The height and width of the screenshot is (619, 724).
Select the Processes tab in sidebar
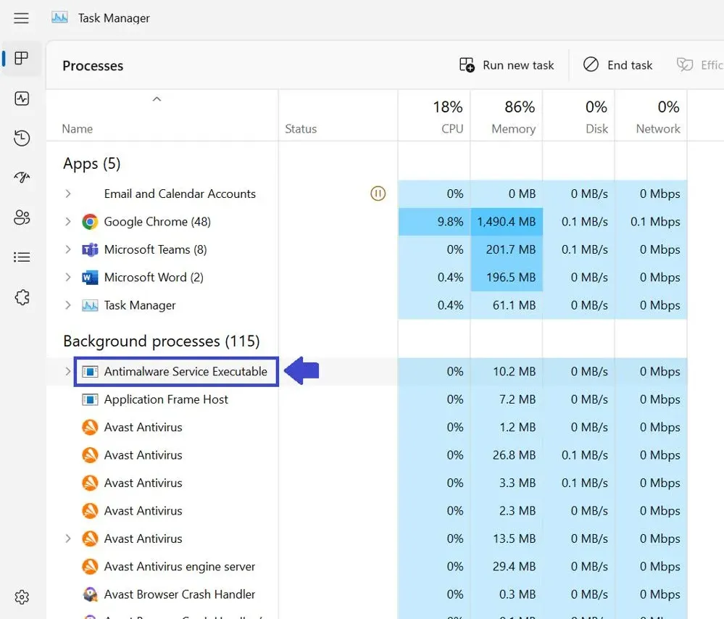[x=22, y=58]
